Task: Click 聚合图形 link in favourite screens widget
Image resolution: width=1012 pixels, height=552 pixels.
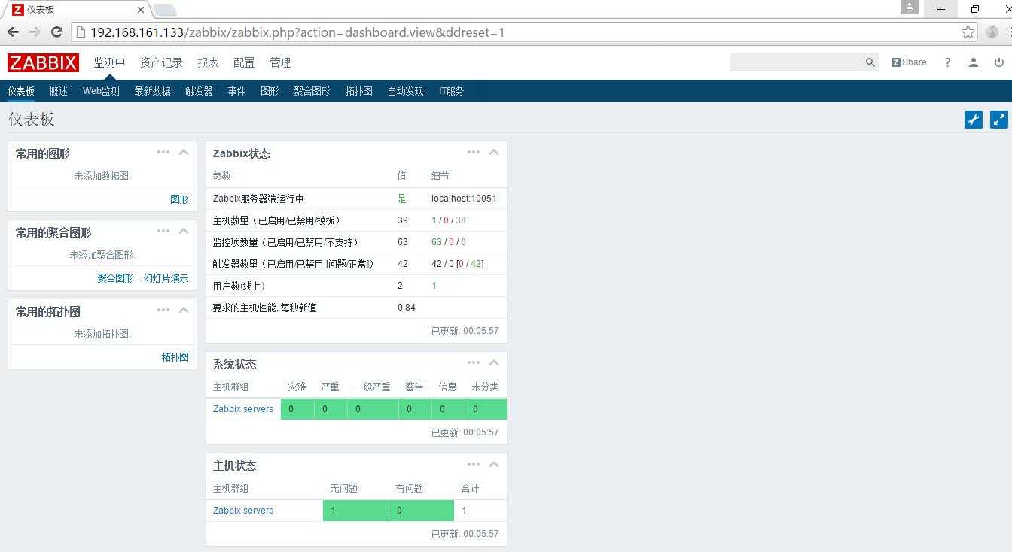Action: click(x=115, y=278)
